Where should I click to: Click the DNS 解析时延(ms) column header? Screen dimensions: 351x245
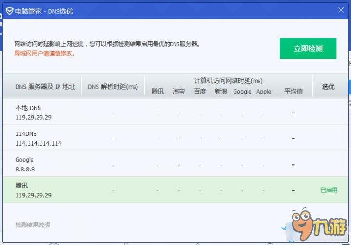pos(113,87)
